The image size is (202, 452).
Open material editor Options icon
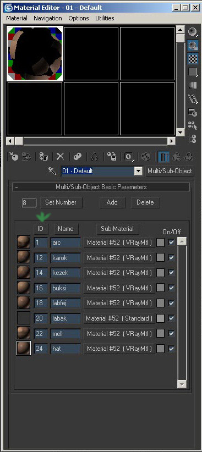tap(193, 112)
